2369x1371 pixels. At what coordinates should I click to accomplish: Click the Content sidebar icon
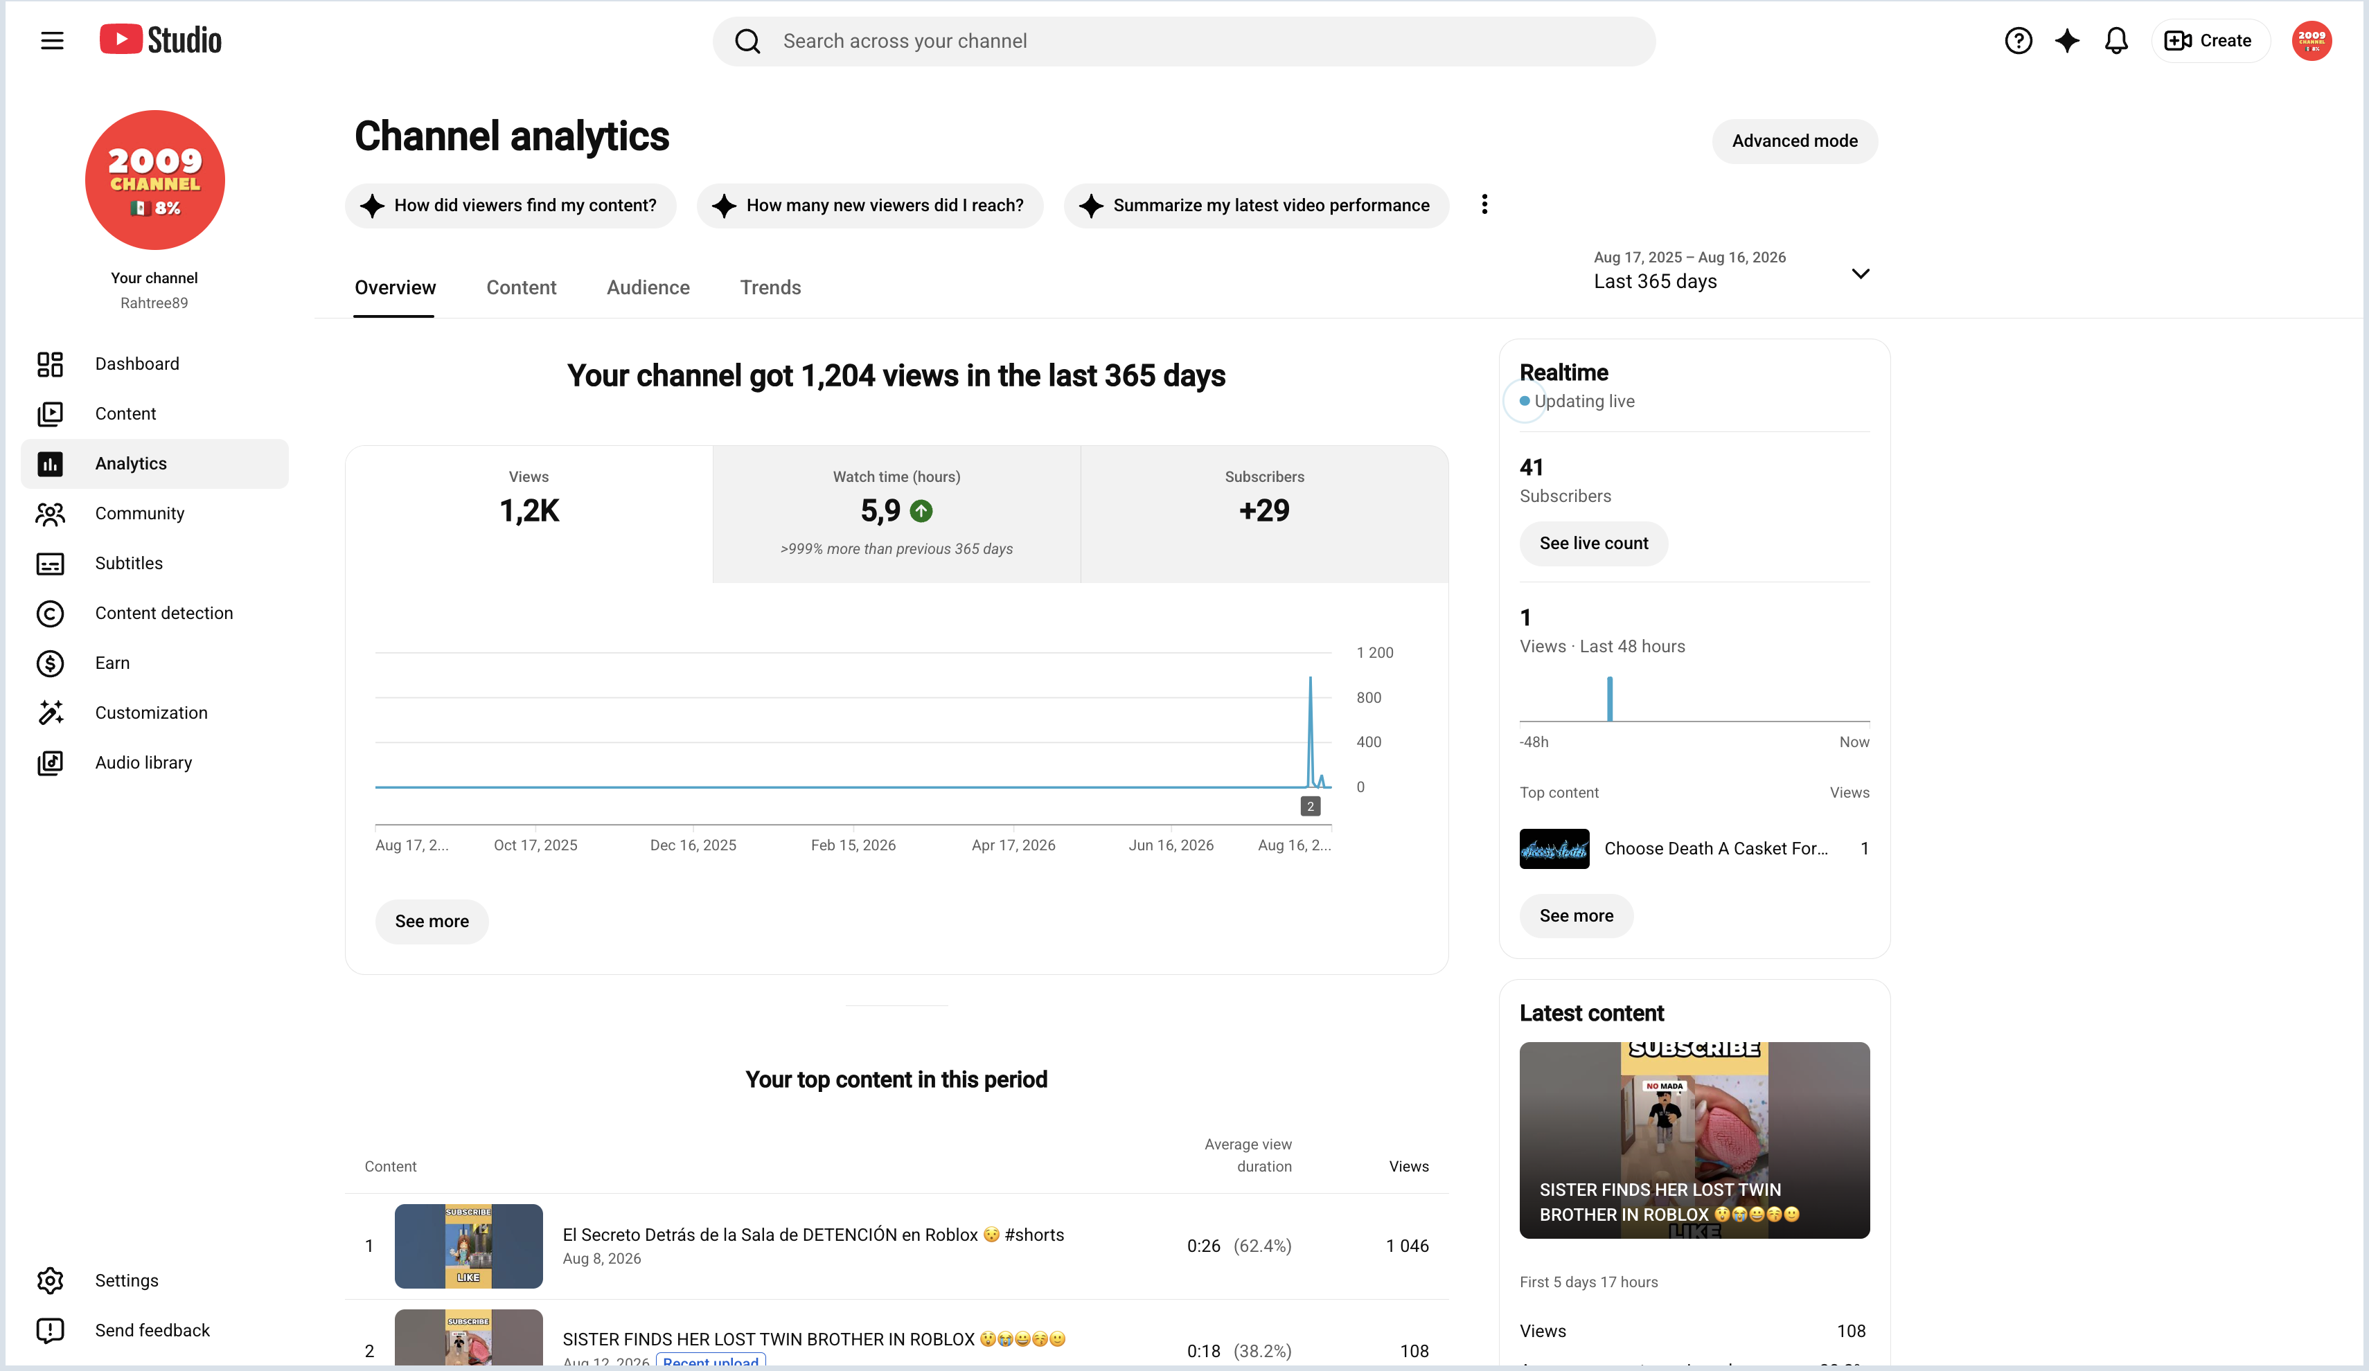coord(50,413)
